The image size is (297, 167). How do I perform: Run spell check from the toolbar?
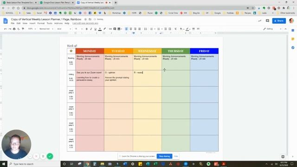pyautogui.click(x=19, y=29)
